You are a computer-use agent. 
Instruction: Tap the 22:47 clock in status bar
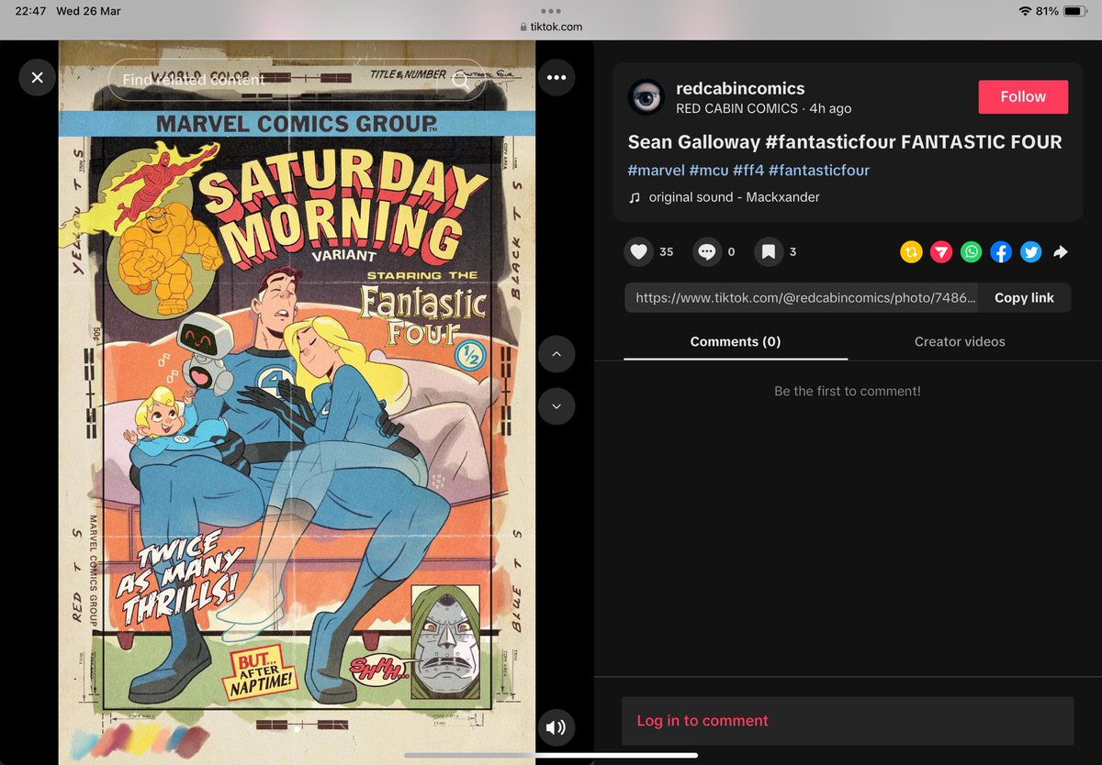click(x=30, y=11)
